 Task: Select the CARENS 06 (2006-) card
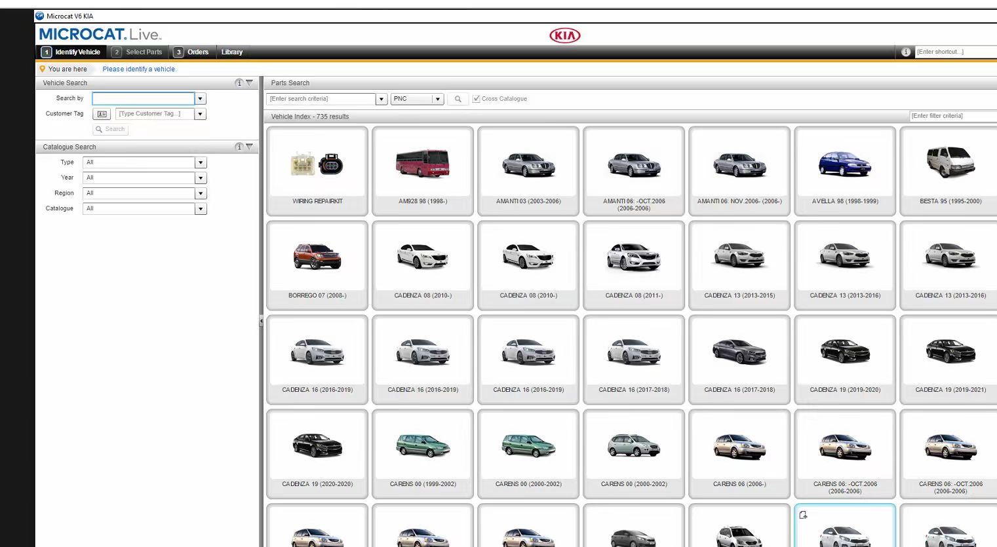click(739, 454)
